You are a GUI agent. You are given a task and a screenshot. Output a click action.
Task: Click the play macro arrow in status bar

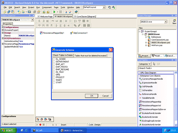tap(37, 125)
